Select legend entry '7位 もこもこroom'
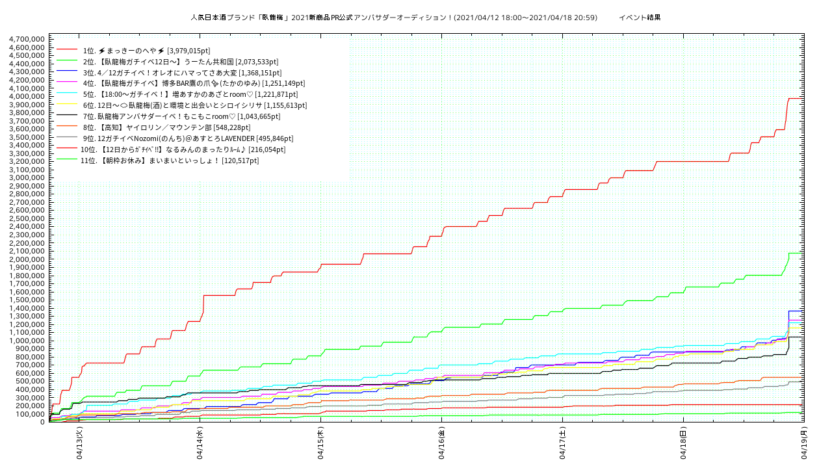The height and width of the screenshot is (468, 832). (x=181, y=116)
